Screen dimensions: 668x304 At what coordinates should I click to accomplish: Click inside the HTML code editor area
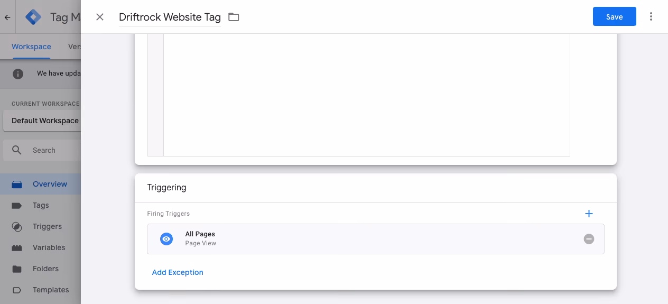click(x=366, y=95)
